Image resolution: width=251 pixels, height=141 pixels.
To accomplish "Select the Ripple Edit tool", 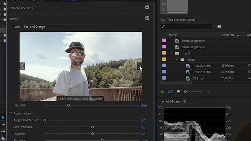I will 3,132.
